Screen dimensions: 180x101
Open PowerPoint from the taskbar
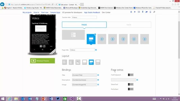click(x=44, y=98)
